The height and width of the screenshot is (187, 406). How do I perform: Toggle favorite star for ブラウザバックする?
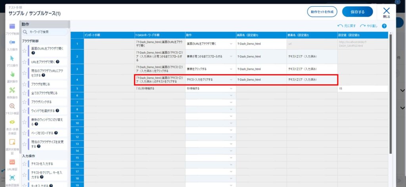pyautogui.click(x=25, y=102)
